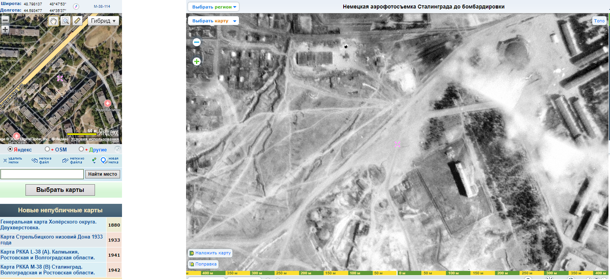This screenshot has height=279, width=610.
Task: Click the year 1933 cell
Action: (114, 239)
